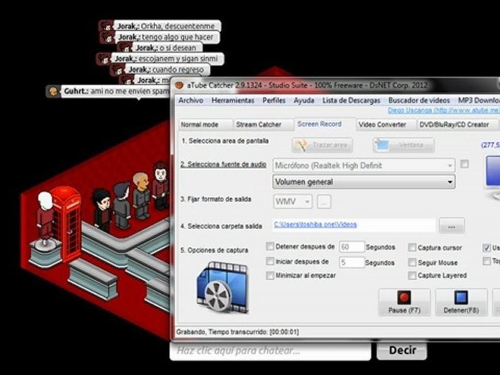
Task: Click the black-haired avatar in the line
Action: click(x=102, y=210)
